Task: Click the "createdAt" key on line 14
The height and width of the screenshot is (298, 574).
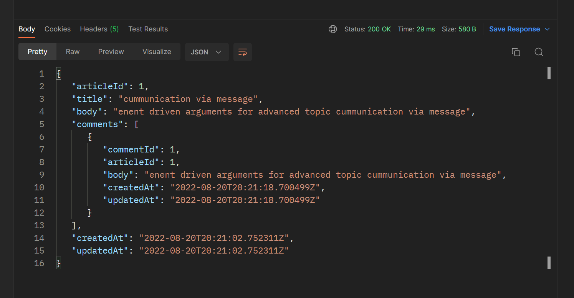Action: (100, 238)
